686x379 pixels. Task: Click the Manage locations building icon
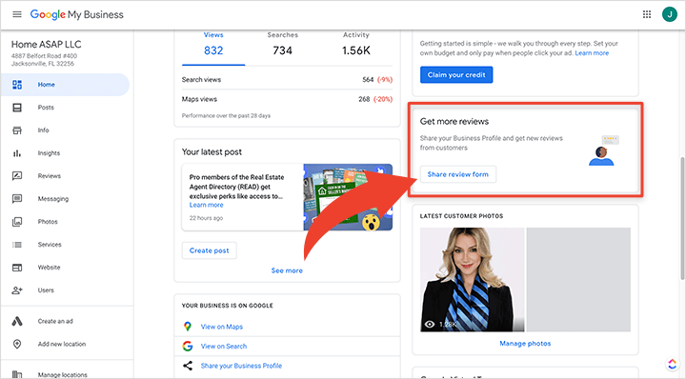click(17, 374)
